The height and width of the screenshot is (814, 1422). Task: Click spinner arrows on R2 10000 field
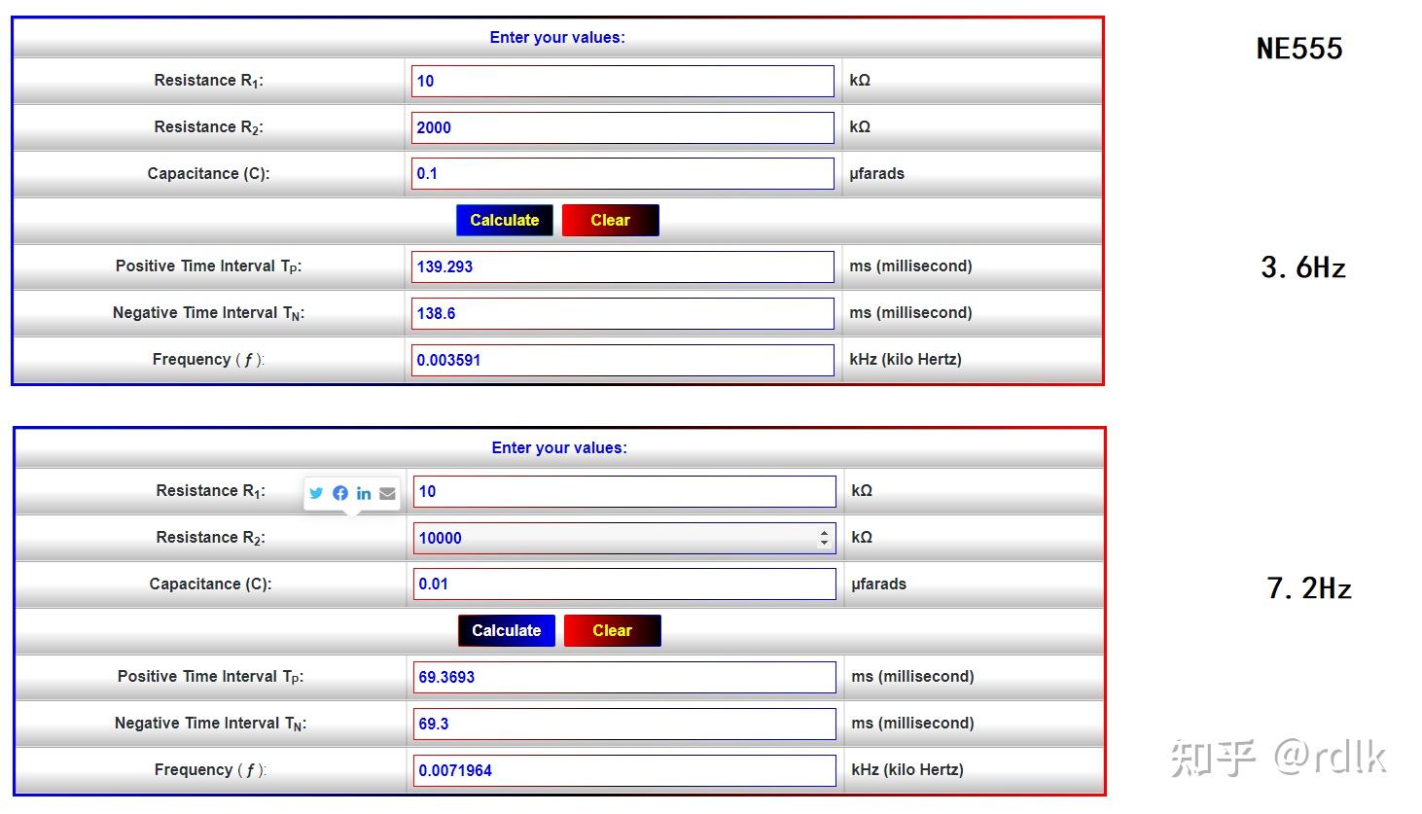(824, 538)
